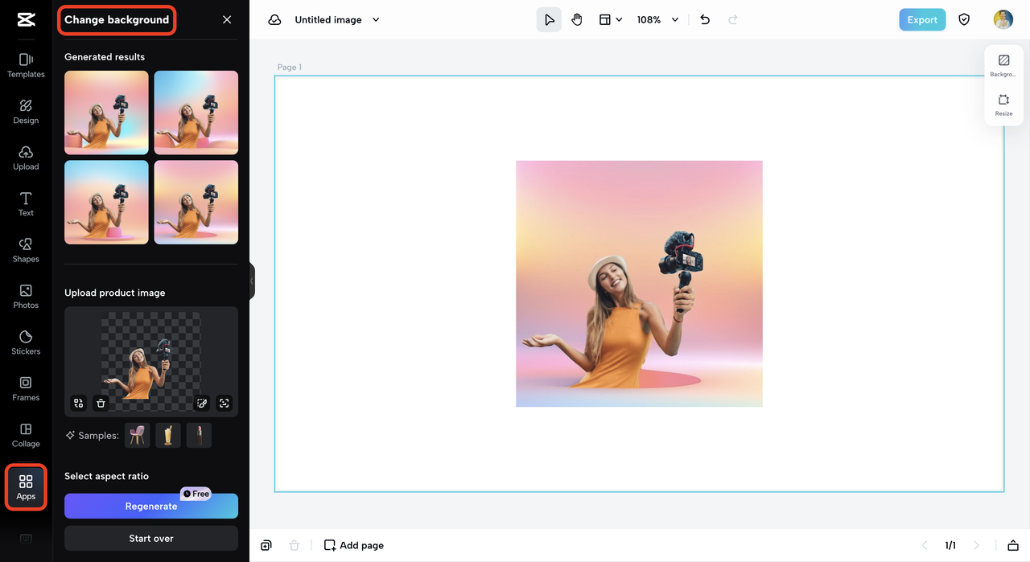Click the keyboard shortcuts icon below Apps
This screenshot has height=562, width=1030.
(26, 538)
